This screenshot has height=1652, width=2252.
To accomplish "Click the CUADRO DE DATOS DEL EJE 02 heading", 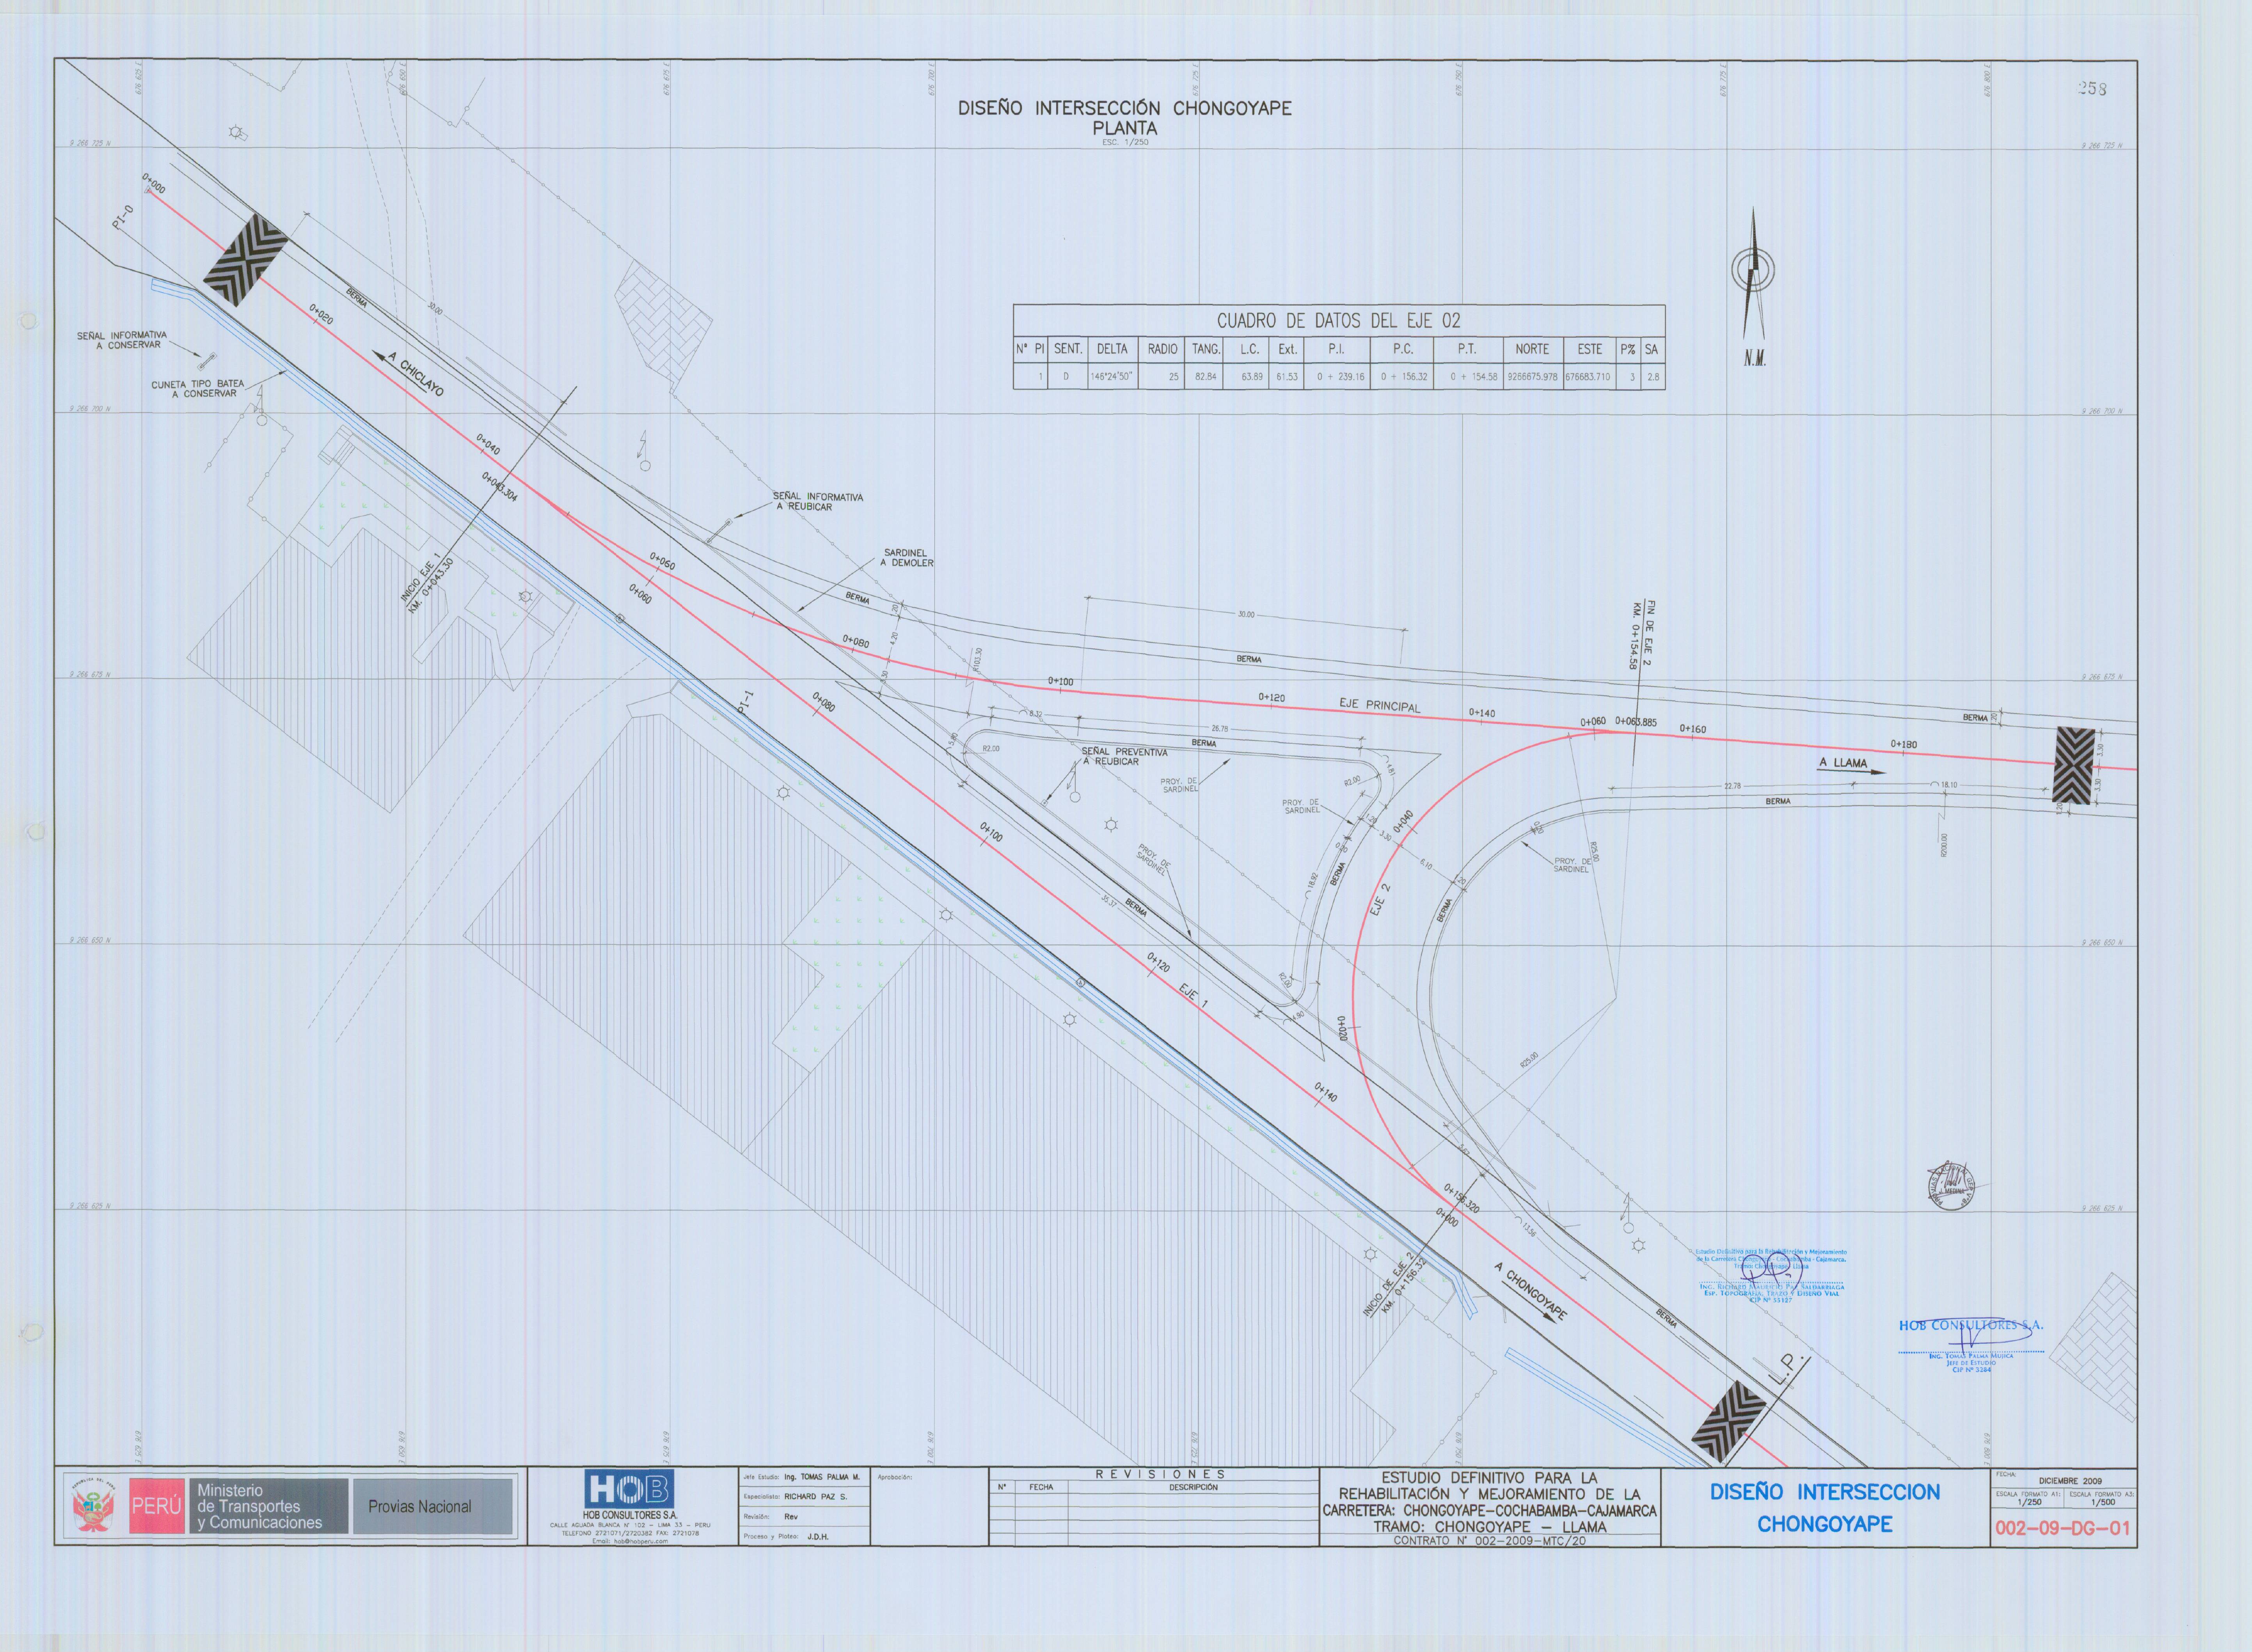I will [x=1339, y=321].
